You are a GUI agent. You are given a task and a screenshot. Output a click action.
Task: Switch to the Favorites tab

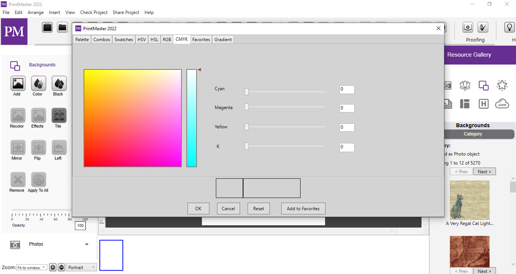pyautogui.click(x=201, y=39)
